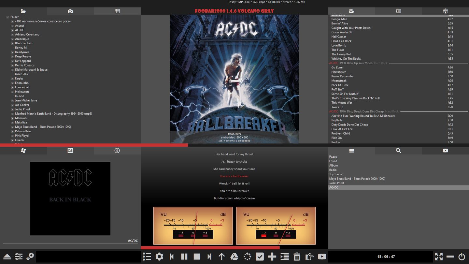Click the eject icon in bottom bar
The width and height of the screenshot is (469, 264).
pos(7,257)
